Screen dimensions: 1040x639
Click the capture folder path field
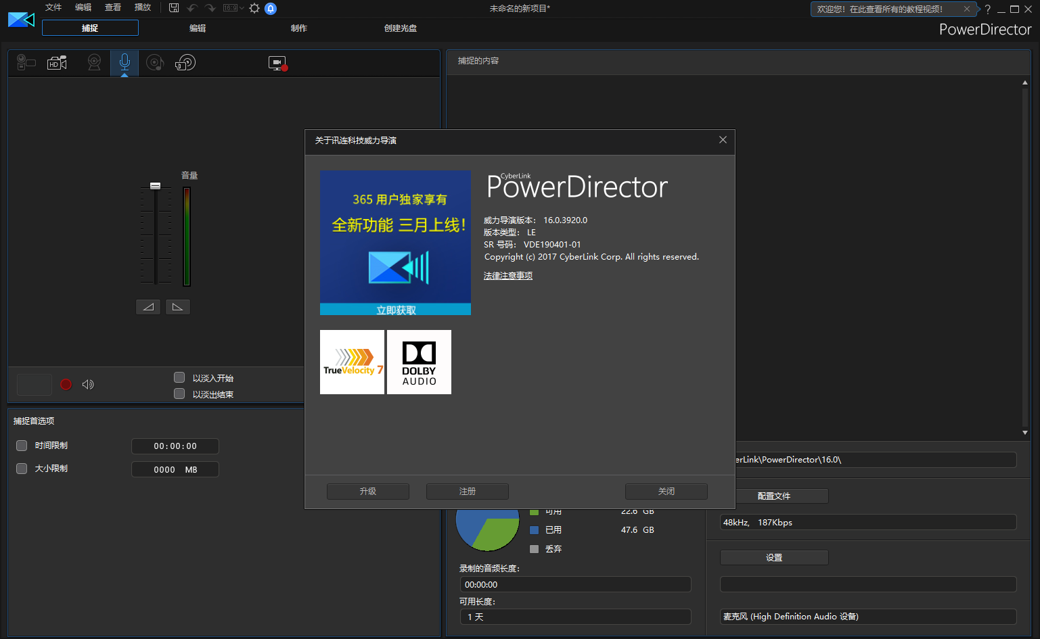point(875,460)
